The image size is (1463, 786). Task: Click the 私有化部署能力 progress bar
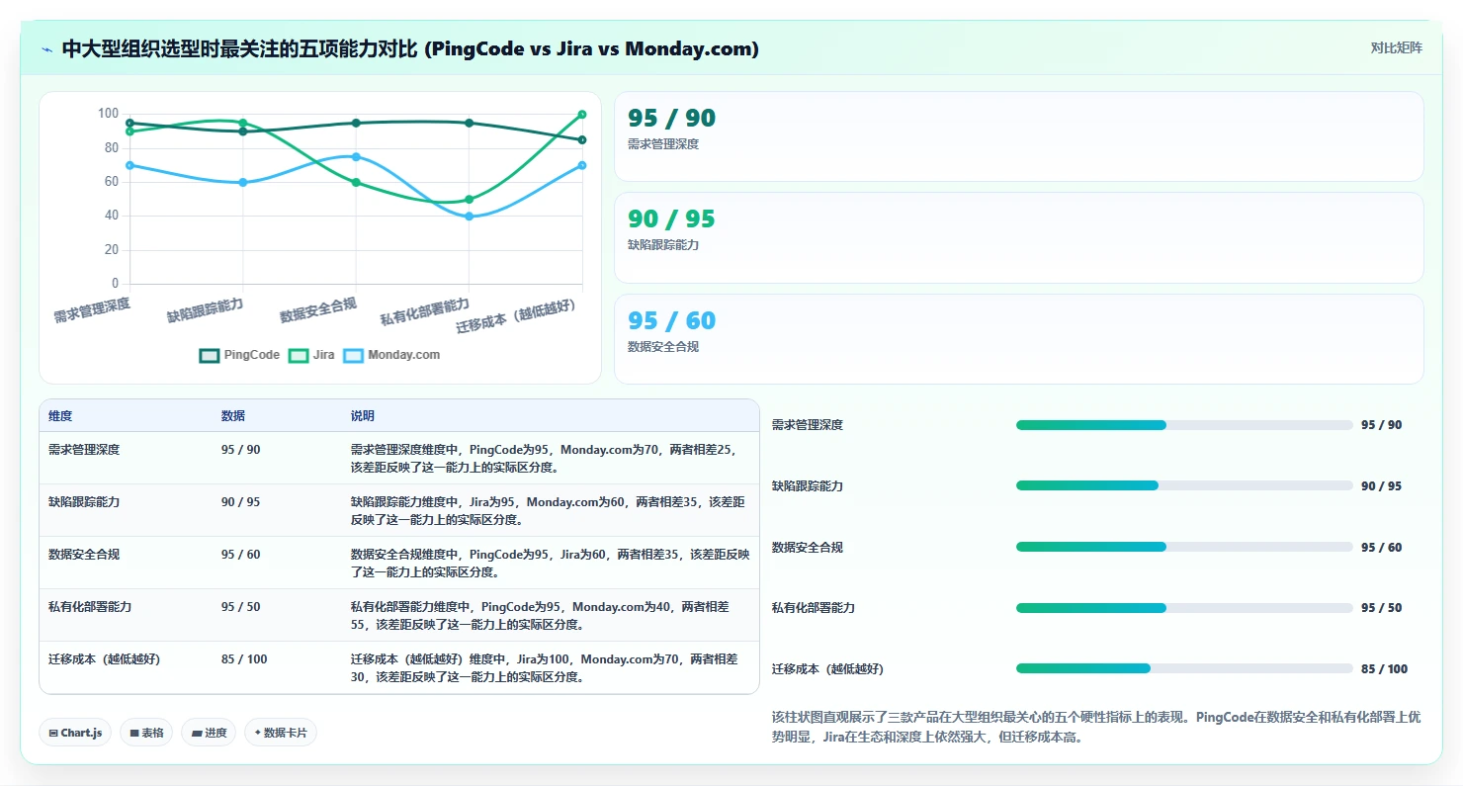click(x=1184, y=608)
